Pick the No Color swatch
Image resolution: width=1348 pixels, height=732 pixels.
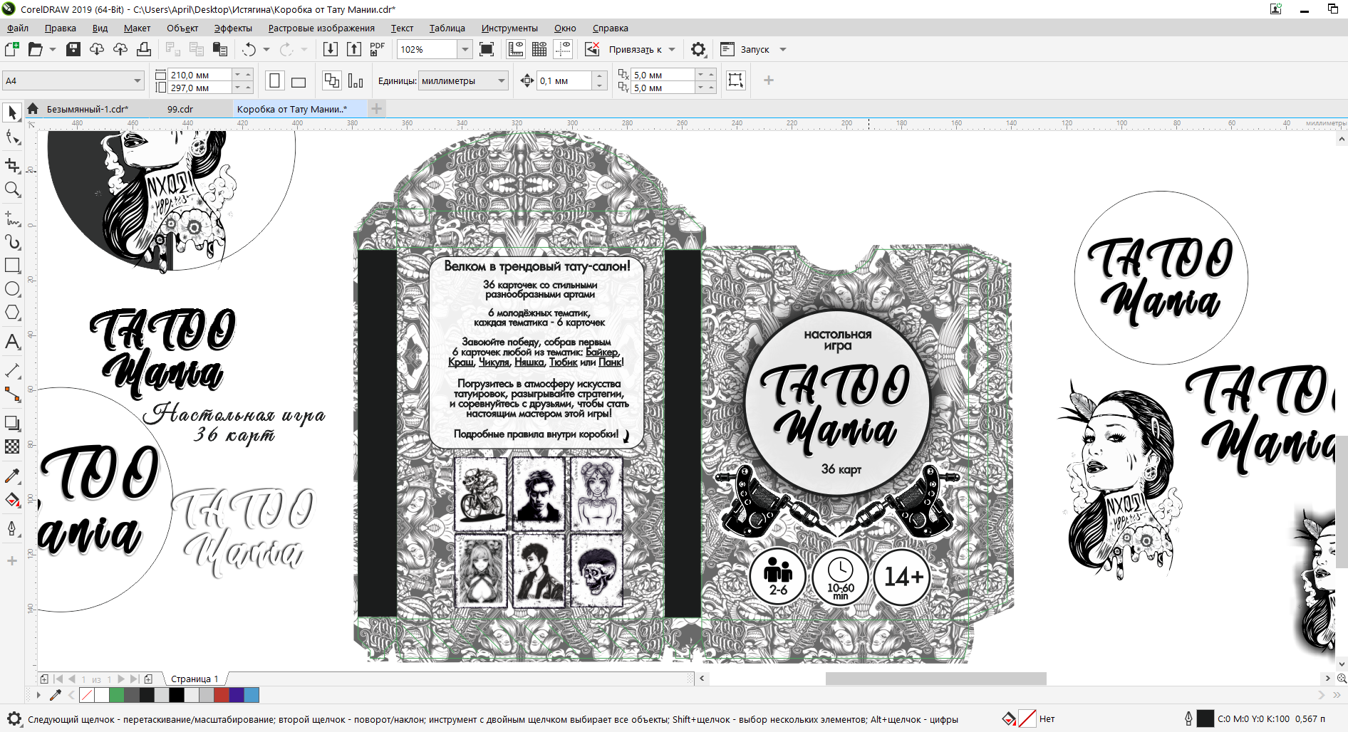tap(87, 695)
